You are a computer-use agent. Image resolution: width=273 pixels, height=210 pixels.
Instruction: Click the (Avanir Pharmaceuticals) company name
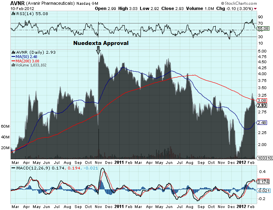tap(50, 3)
